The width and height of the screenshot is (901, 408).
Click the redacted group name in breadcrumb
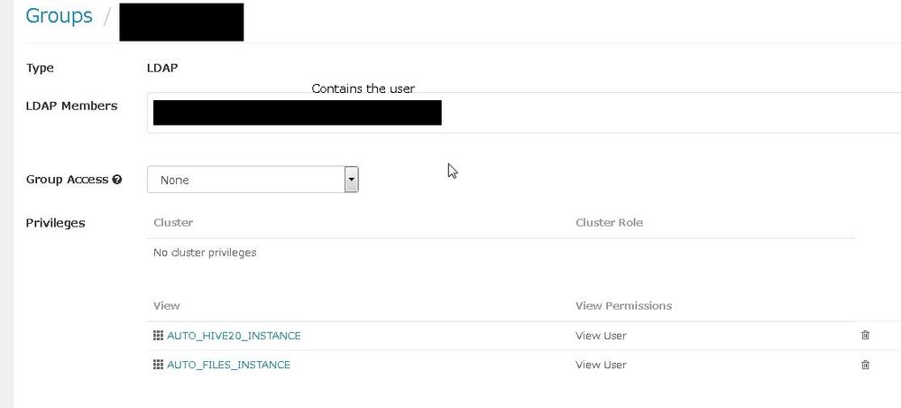click(181, 22)
